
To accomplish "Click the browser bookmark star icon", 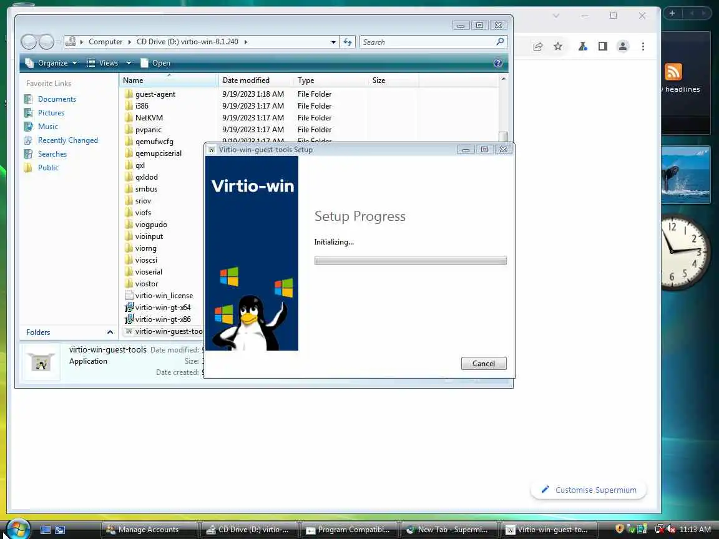I will point(557,46).
